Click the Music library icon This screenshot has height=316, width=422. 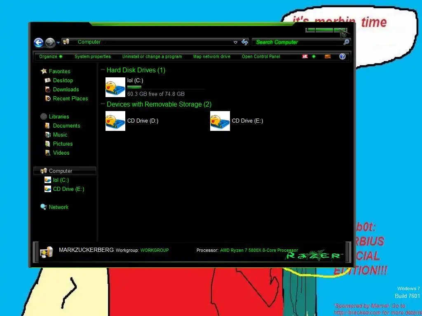click(48, 135)
